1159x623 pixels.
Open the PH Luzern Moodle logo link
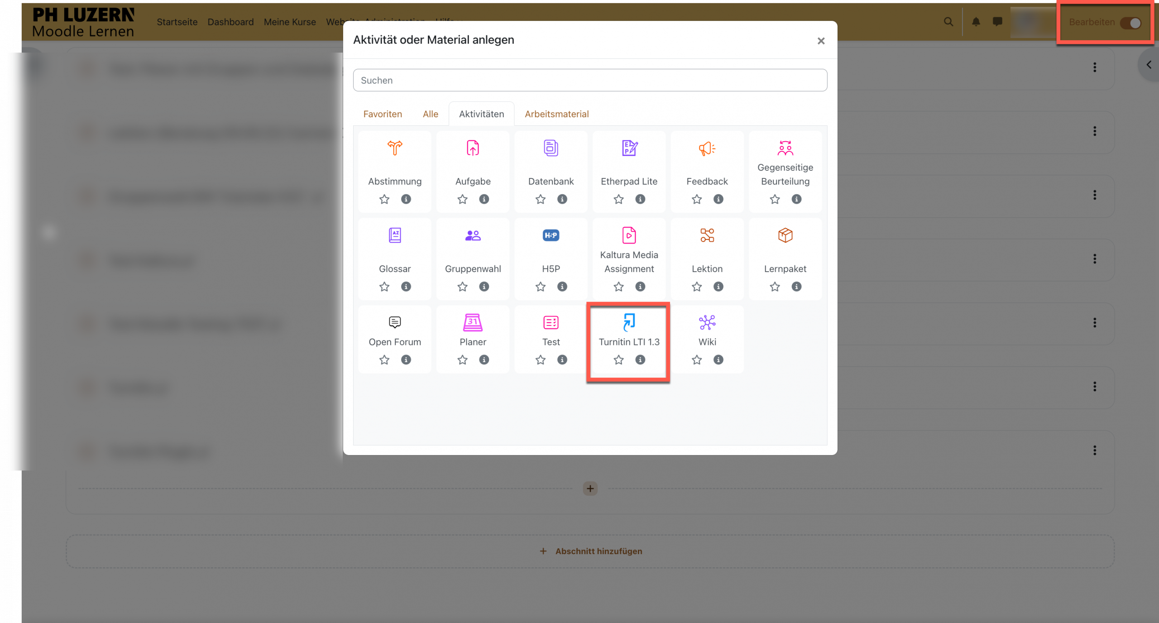click(x=83, y=22)
